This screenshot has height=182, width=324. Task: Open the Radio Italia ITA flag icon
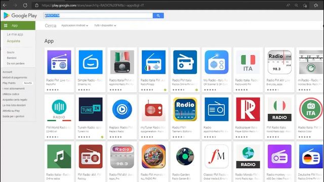click(x=248, y=62)
